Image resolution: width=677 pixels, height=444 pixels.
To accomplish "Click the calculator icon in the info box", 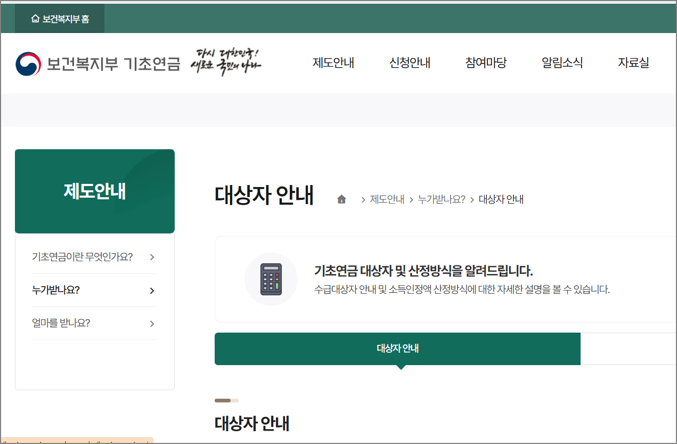I will 271,279.
